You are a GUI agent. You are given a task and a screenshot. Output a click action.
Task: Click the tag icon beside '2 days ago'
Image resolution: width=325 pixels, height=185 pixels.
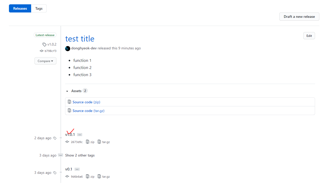(x=55, y=138)
